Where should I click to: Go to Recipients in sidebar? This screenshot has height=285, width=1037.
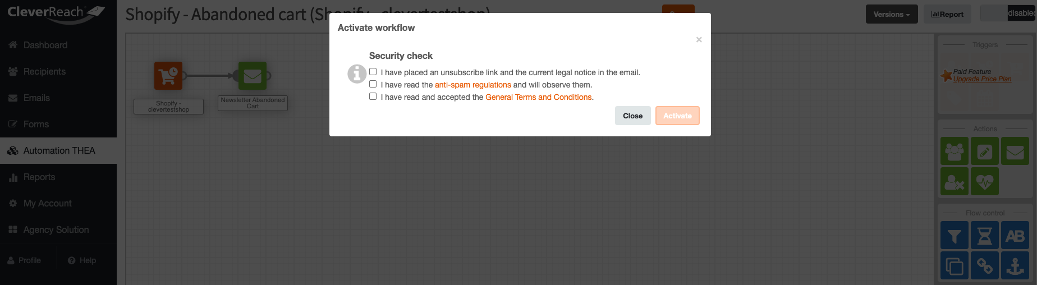(x=44, y=71)
